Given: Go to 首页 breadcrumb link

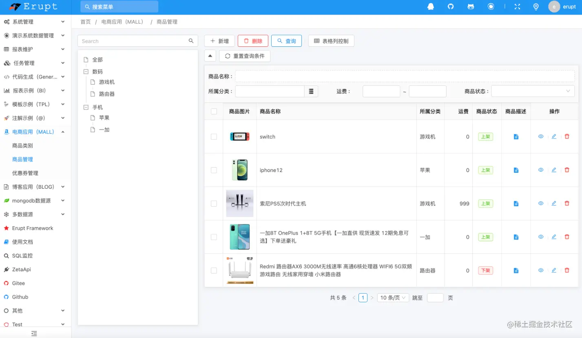Looking at the screenshot, I should 86,22.
